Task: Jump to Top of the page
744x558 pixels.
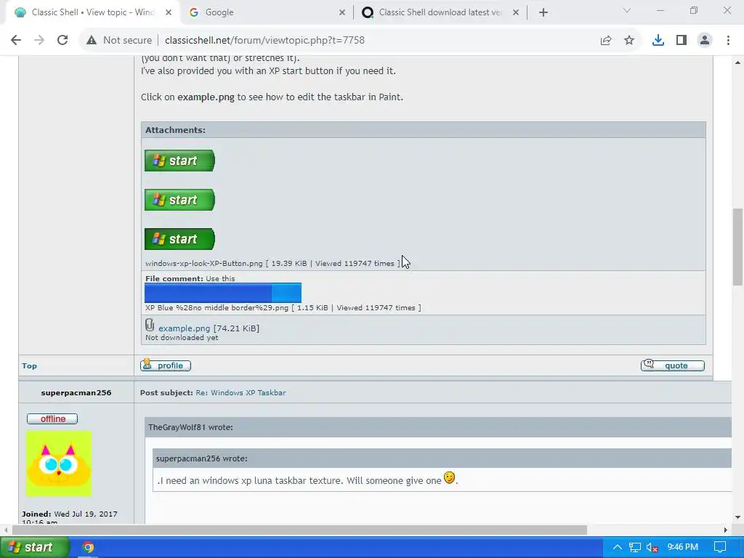Action: (x=29, y=366)
